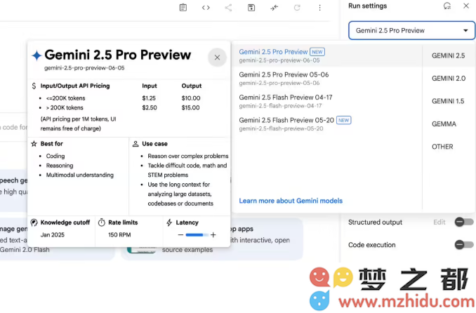The image size is (476, 313).
Task: Click the compare mode arrows icon
Action: point(274,8)
